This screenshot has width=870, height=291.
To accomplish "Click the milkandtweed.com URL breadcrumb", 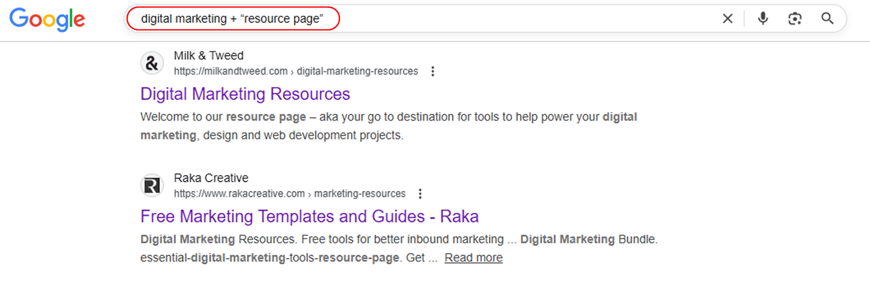I will [296, 71].
